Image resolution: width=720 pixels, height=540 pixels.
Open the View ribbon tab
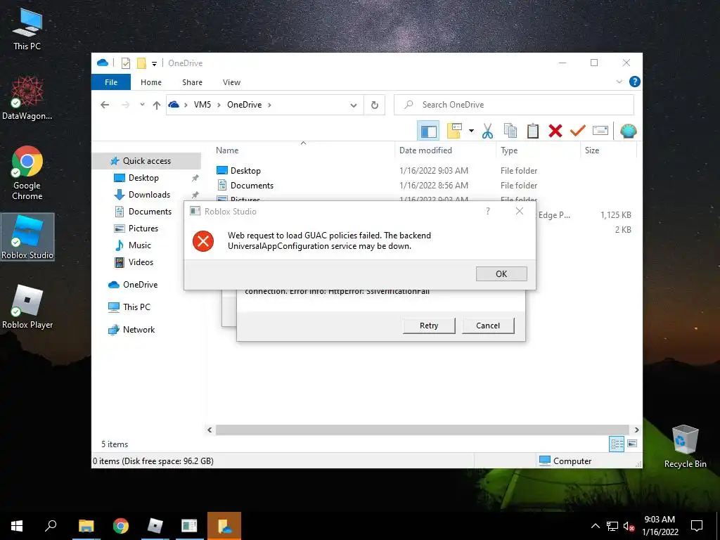coord(231,82)
